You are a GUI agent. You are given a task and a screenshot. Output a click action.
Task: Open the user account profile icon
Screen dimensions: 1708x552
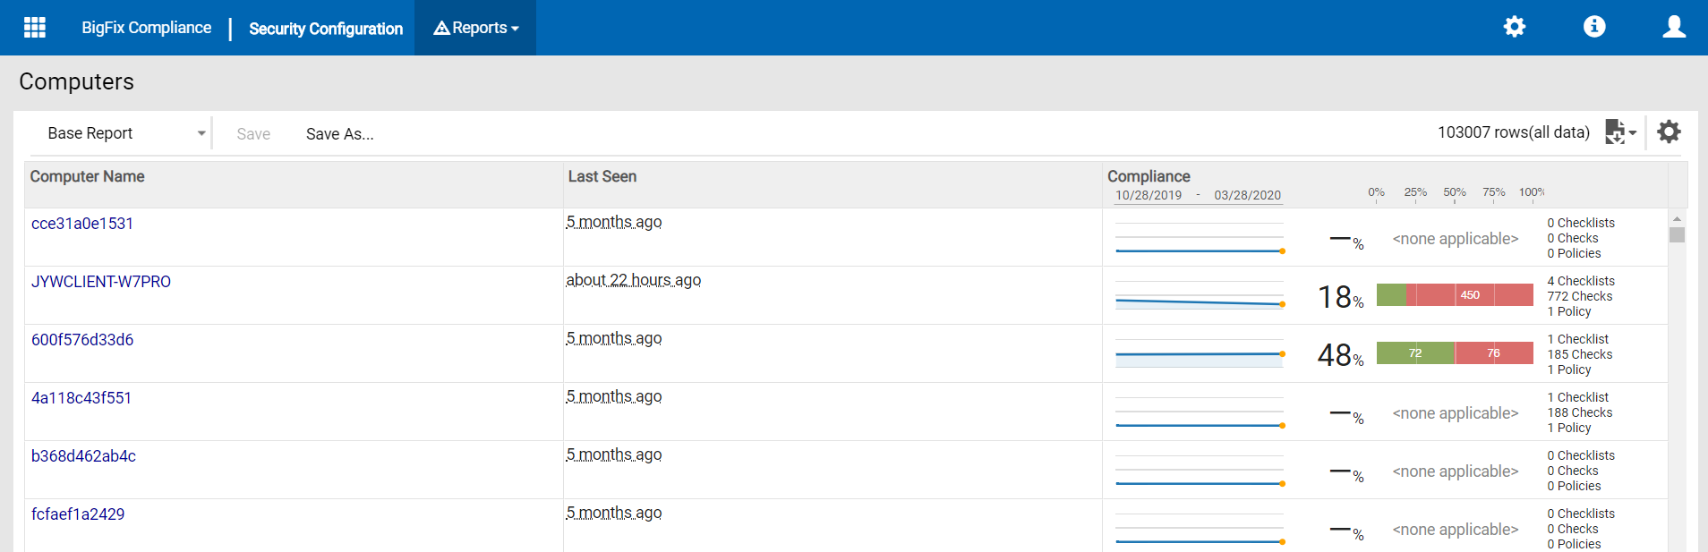click(1674, 27)
